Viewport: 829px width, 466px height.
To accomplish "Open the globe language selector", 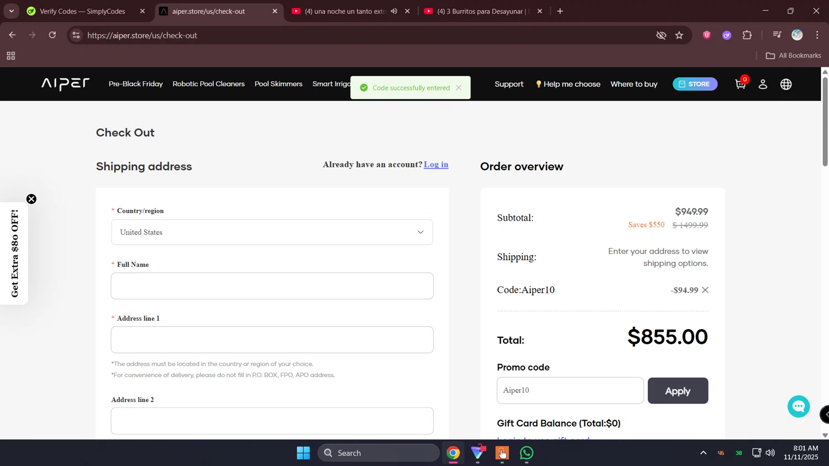I will pyautogui.click(x=786, y=84).
